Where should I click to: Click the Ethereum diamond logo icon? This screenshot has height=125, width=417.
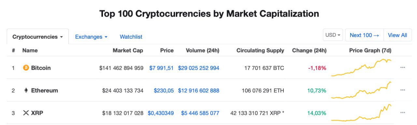click(26, 90)
